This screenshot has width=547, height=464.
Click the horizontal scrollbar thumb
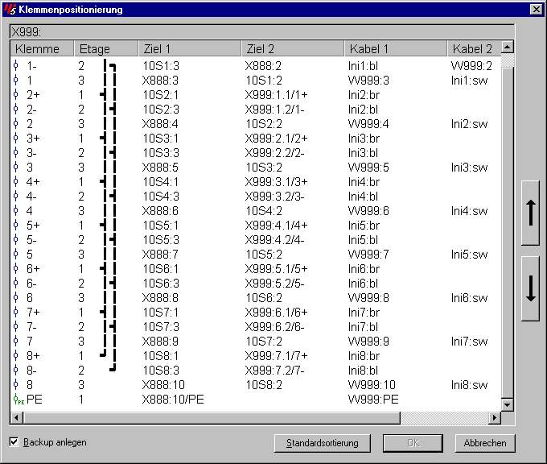(x=212, y=417)
